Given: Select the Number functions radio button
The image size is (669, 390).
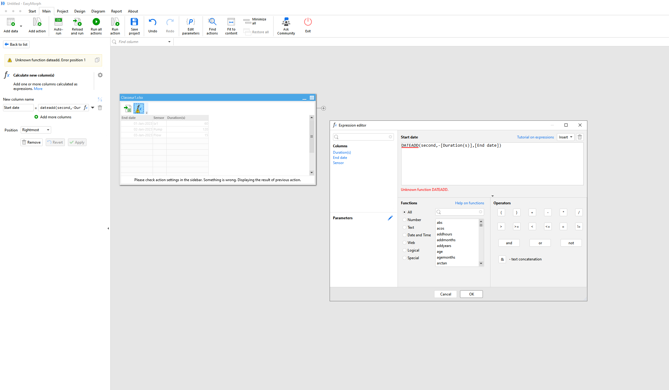Looking at the screenshot, I should pyautogui.click(x=404, y=220).
